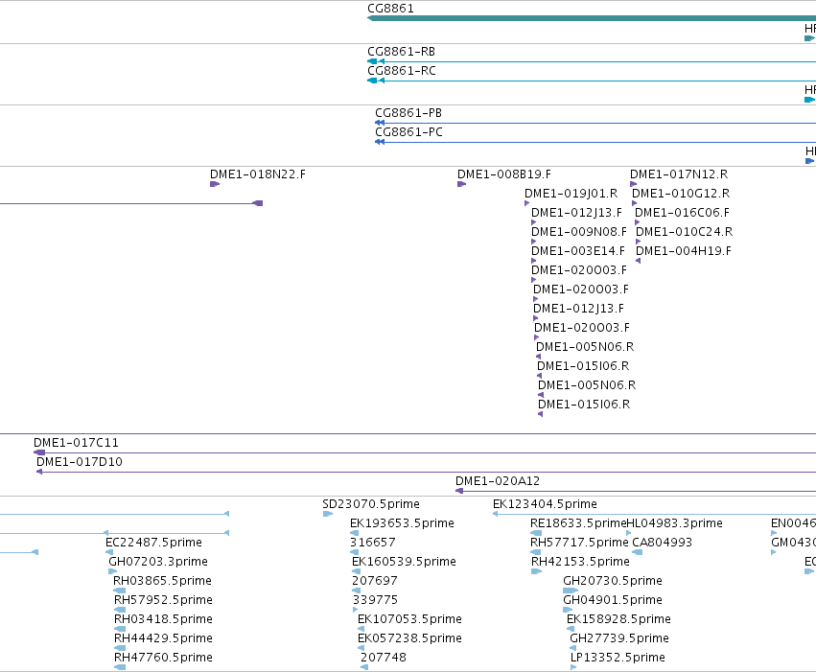Open the RH03418.5prime EST label
The image size is (816, 672).
click(163, 619)
